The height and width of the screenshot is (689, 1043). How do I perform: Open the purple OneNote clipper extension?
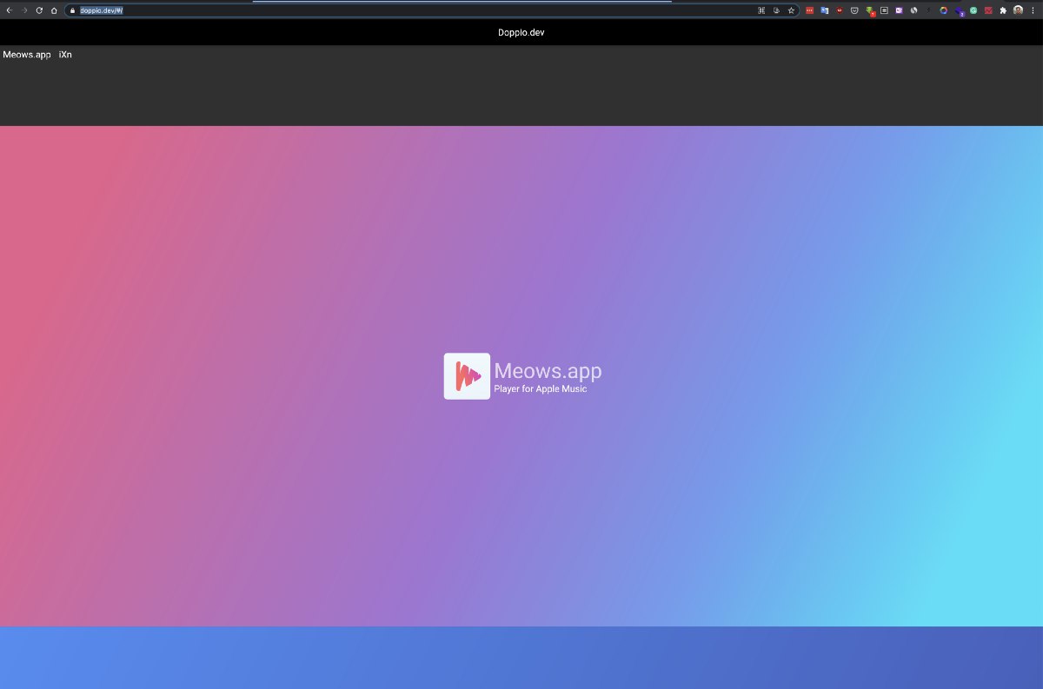[x=899, y=10]
